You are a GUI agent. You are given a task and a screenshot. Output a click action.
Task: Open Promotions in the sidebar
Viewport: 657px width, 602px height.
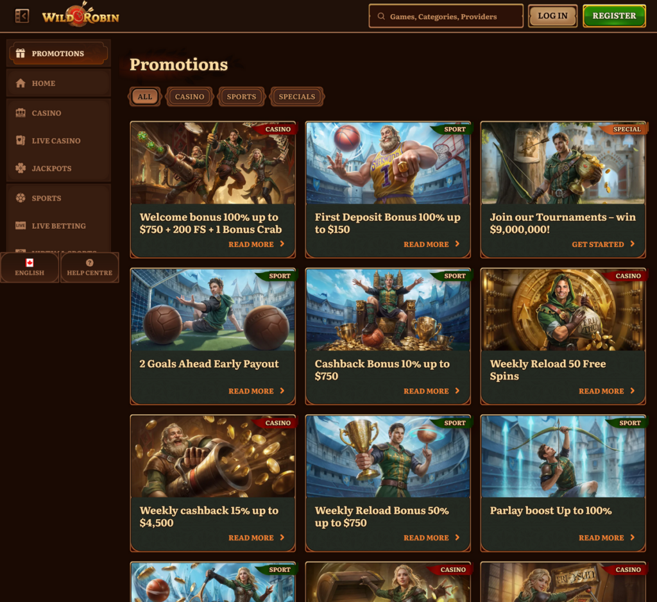(x=58, y=53)
